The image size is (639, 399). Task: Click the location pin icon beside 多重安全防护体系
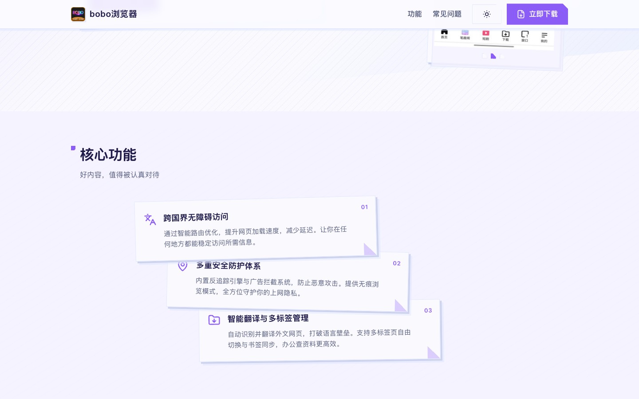(182, 266)
